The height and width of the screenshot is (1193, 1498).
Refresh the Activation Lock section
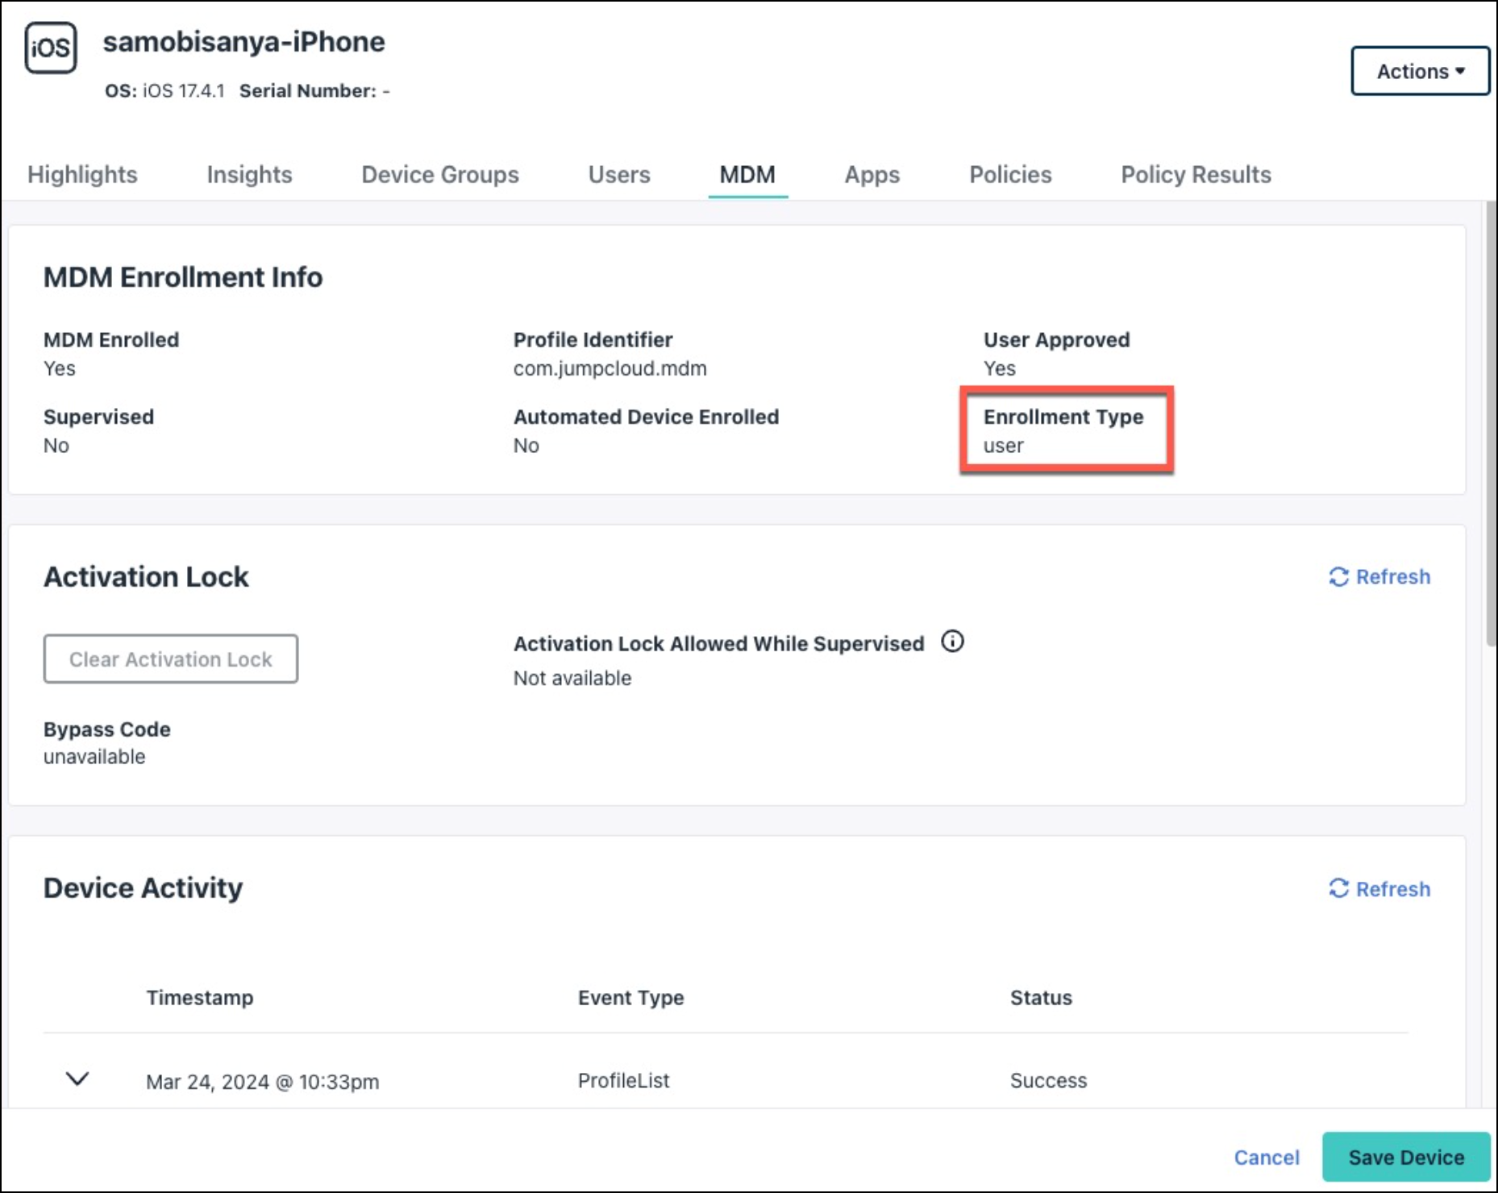coord(1379,577)
